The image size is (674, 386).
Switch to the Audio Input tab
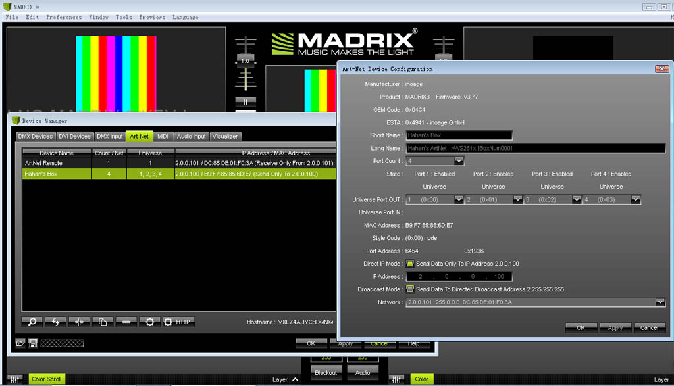point(192,137)
